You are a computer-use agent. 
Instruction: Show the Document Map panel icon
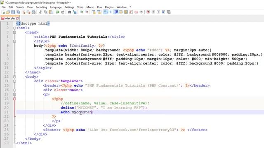[126, 12]
